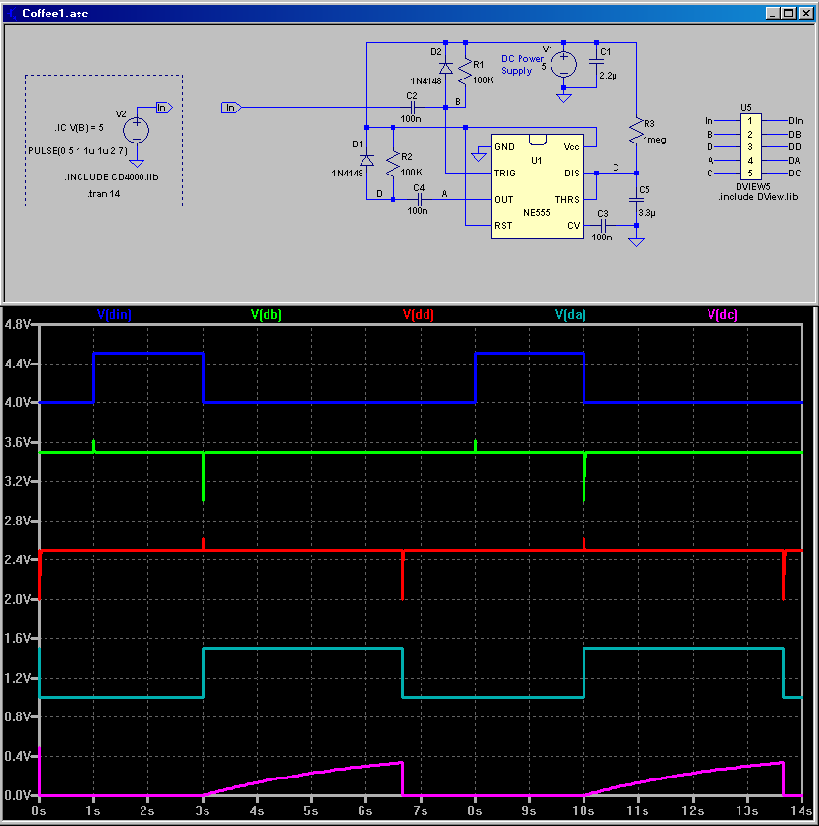Select capacitor C1 2.2µ
The image size is (819, 826).
pyautogui.click(x=596, y=62)
